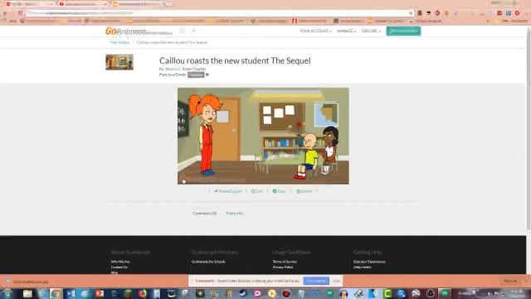Open the Who We Are footer link

[x=120, y=262]
